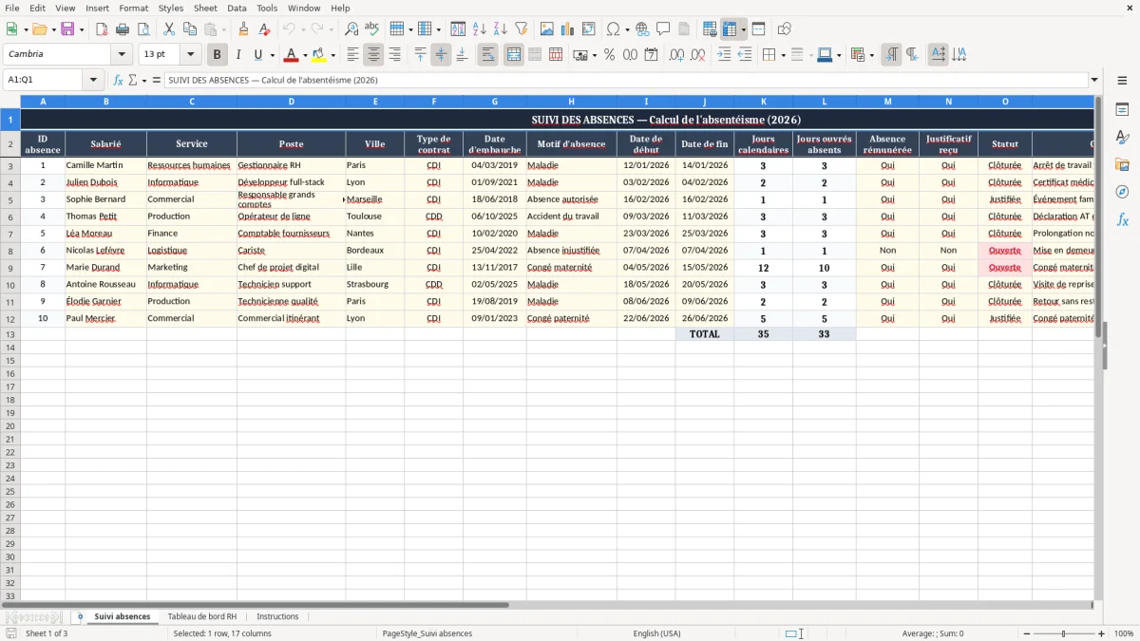The height and width of the screenshot is (641, 1140).
Task: Toggle the AutoFilter funnel icon
Action: click(521, 29)
